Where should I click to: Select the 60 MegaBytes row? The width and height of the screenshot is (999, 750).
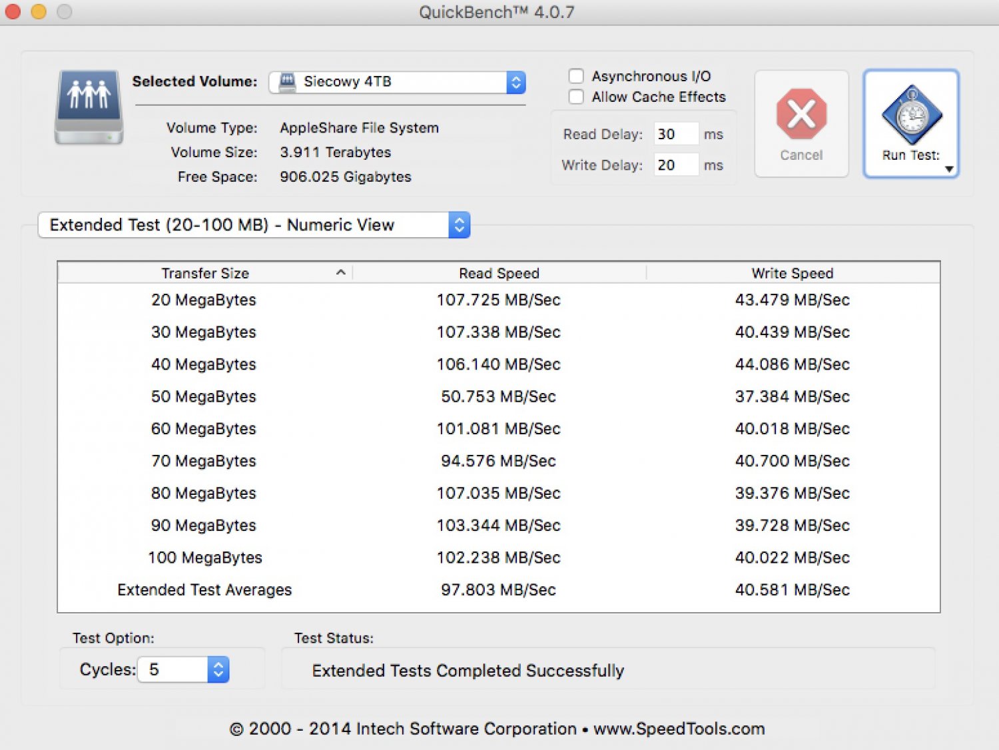tap(499, 428)
